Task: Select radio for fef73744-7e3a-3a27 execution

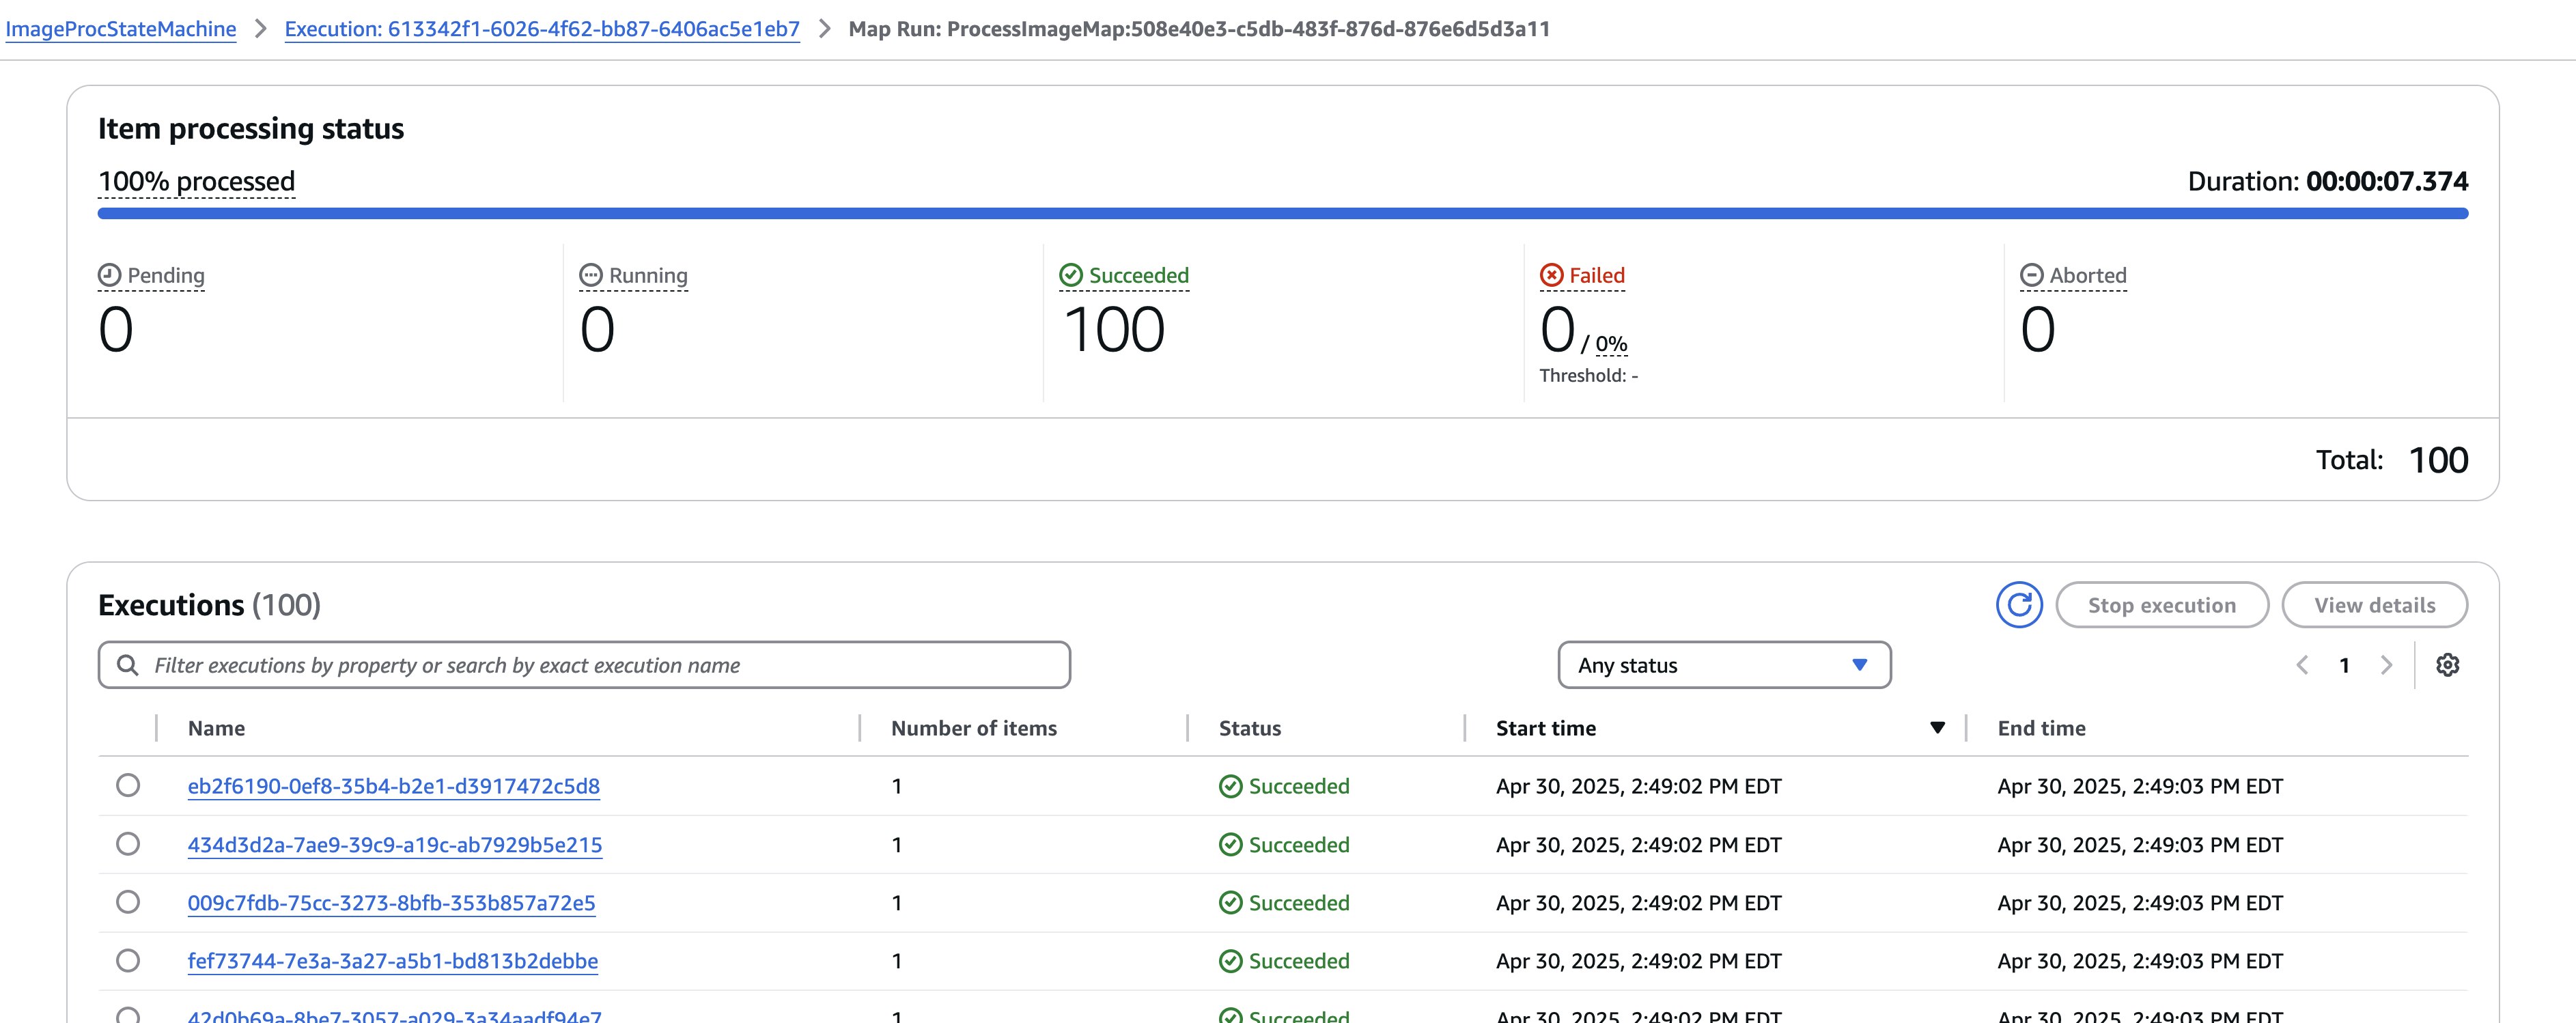Action: (x=128, y=961)
